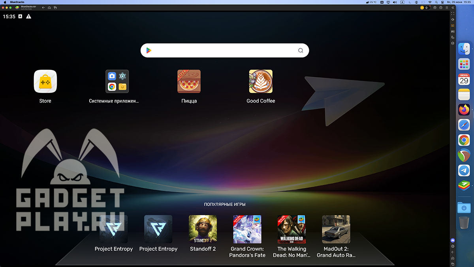Screen dimensions: 474x267
Task: Open the Apple menu
Action: [4, 2]
